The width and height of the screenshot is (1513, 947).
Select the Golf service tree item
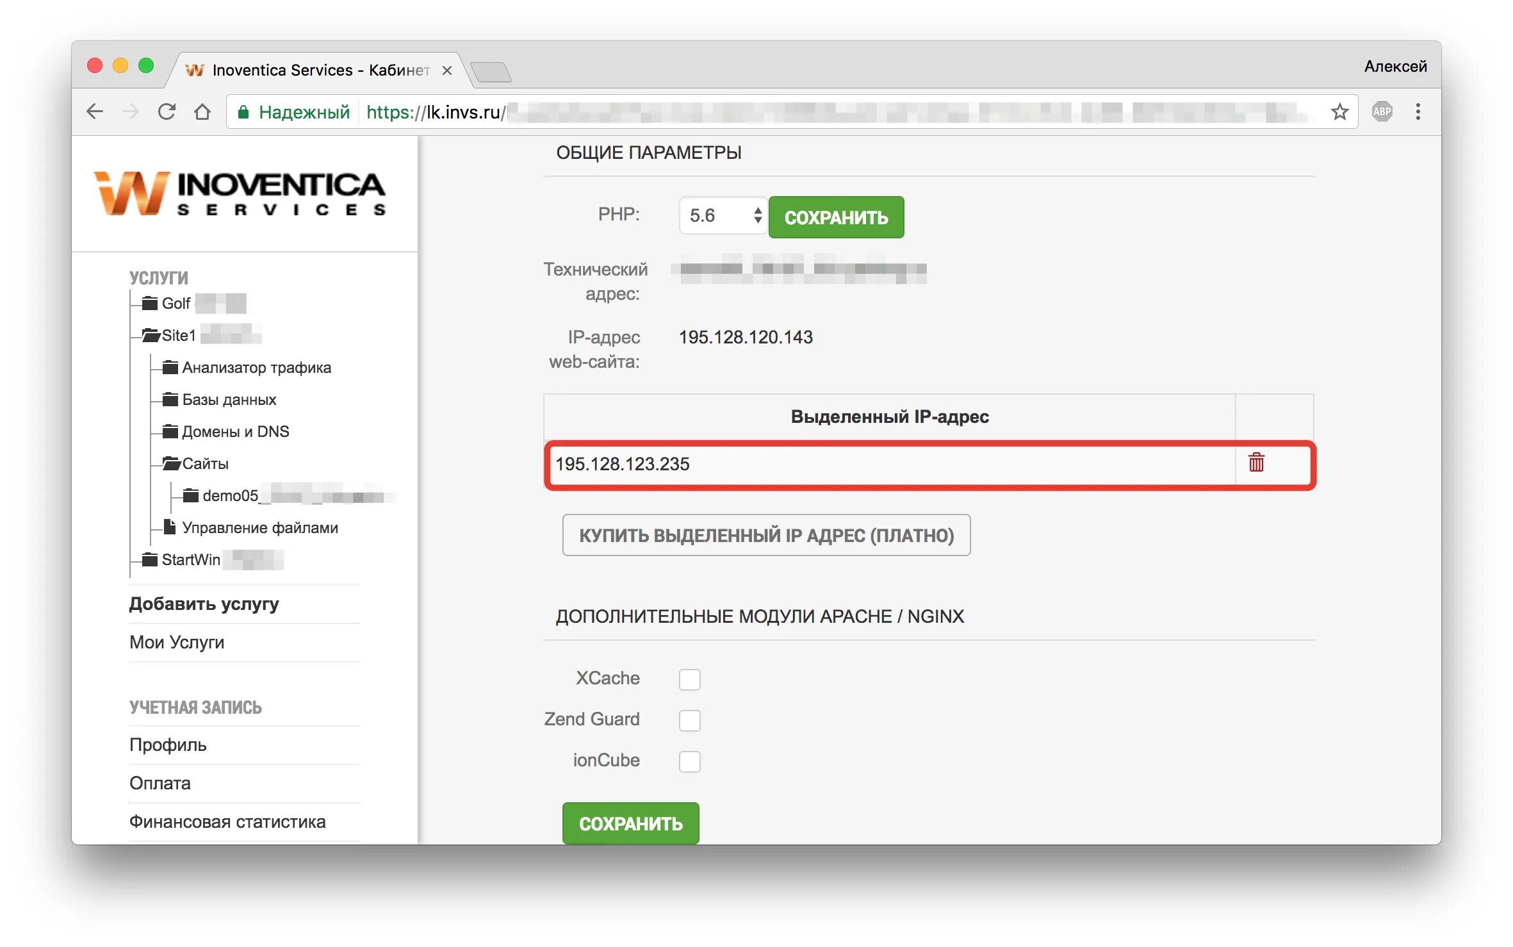pos(176,303)
